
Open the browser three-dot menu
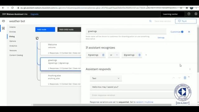click(x=196, y=8)
